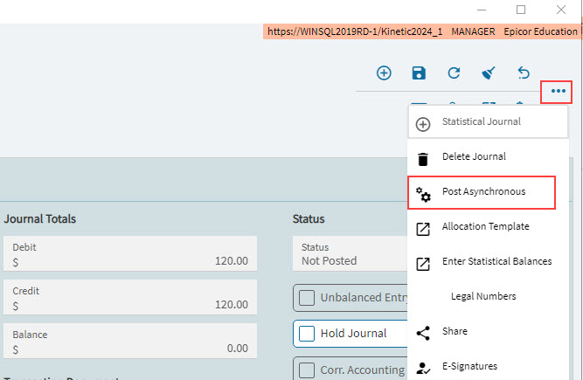Click the launch icon beside Allocation Template

click(x=423, y=229)
